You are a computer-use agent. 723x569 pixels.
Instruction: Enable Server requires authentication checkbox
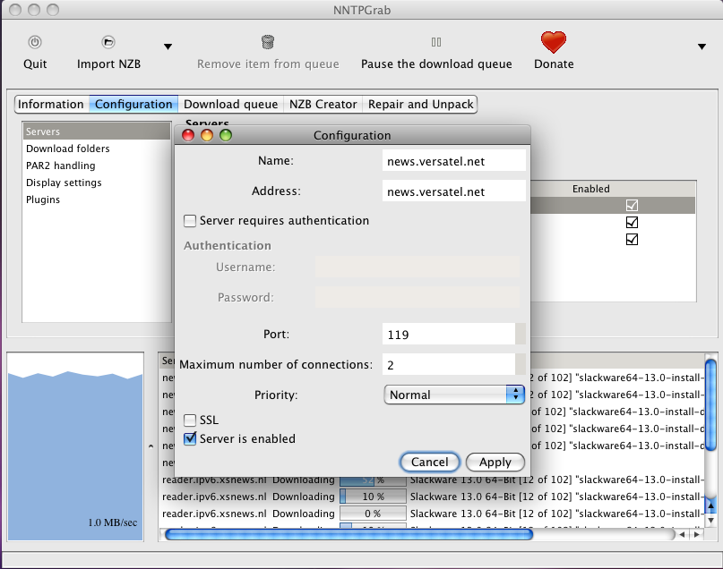(x=190, y=221)
